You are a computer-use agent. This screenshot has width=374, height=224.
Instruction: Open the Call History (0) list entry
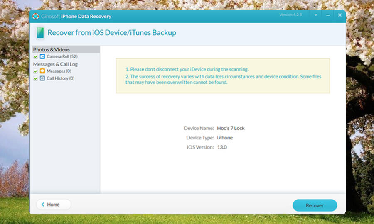(60, 78)
